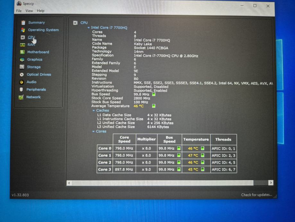Click Core 1 bus speed green indicator

tap(179, 155)
